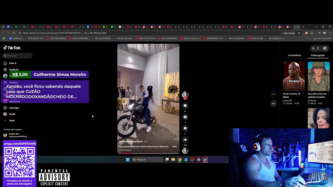Open Steam from the taskbar

point(205,160)
